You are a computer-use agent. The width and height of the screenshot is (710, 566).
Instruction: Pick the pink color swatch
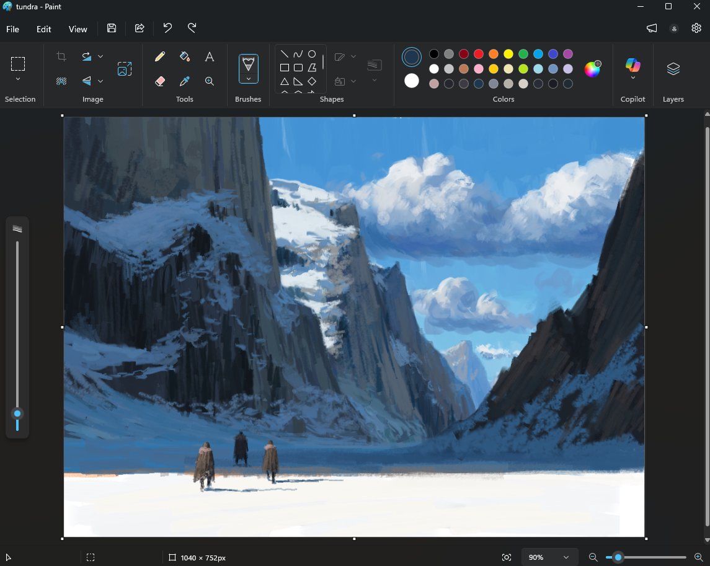pos(479,69)
